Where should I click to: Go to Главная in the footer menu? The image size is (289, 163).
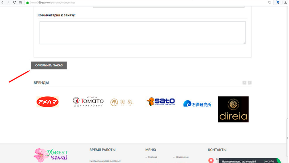click(152, 157)
